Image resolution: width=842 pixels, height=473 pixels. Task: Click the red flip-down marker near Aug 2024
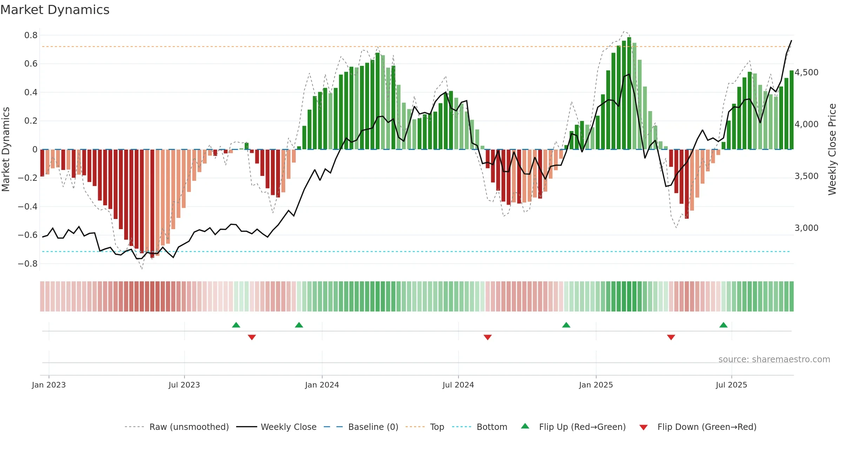point(488,337)
